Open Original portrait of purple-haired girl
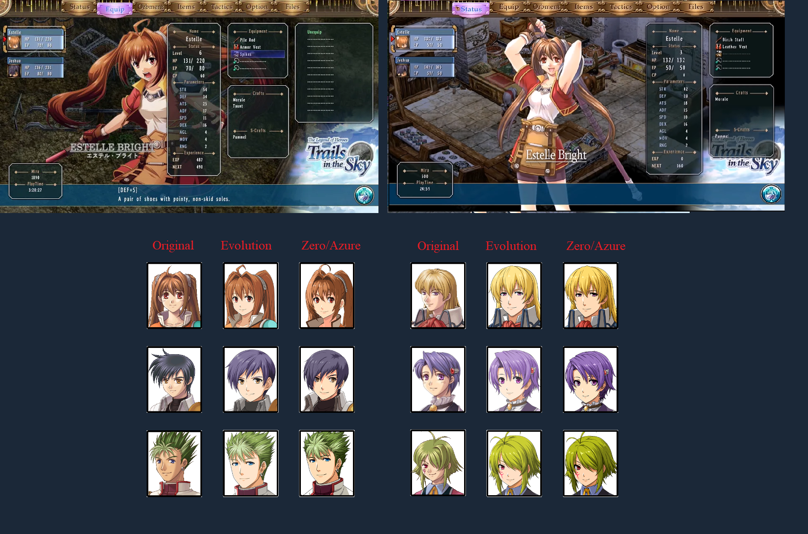This screenshot has width=808, height=534. 438,379
